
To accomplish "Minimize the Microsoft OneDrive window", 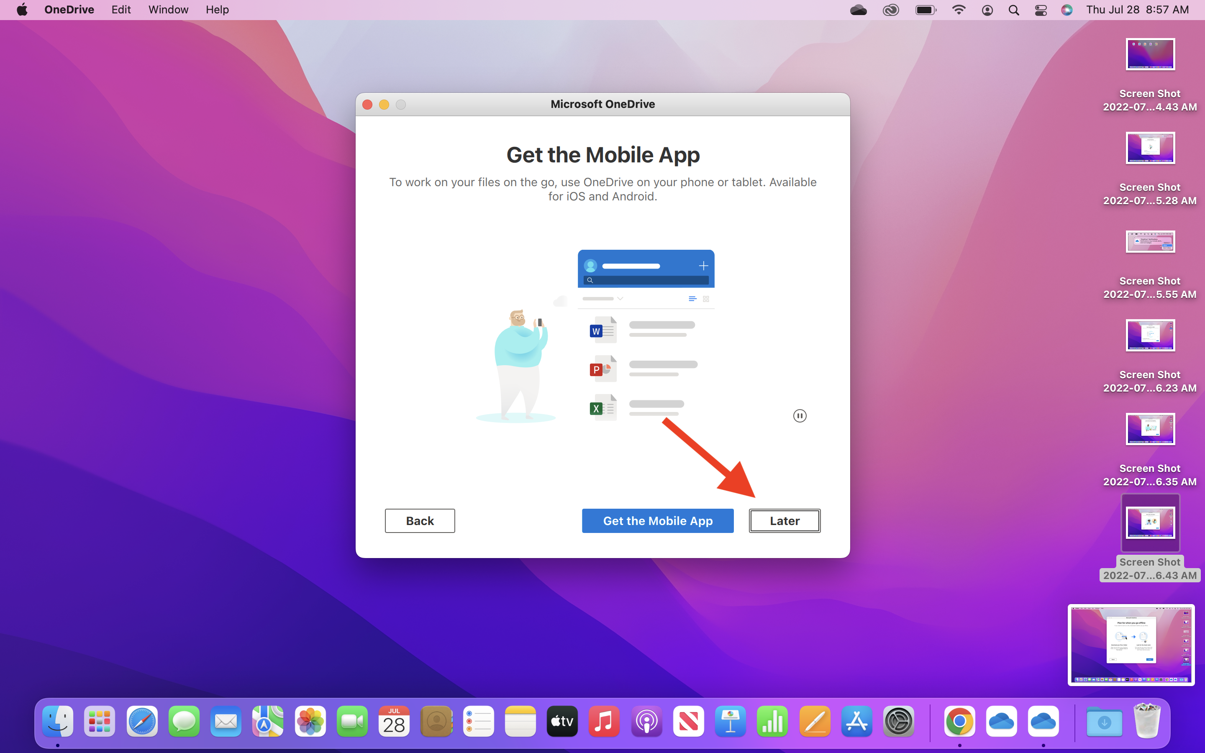I will coord(384,105).
